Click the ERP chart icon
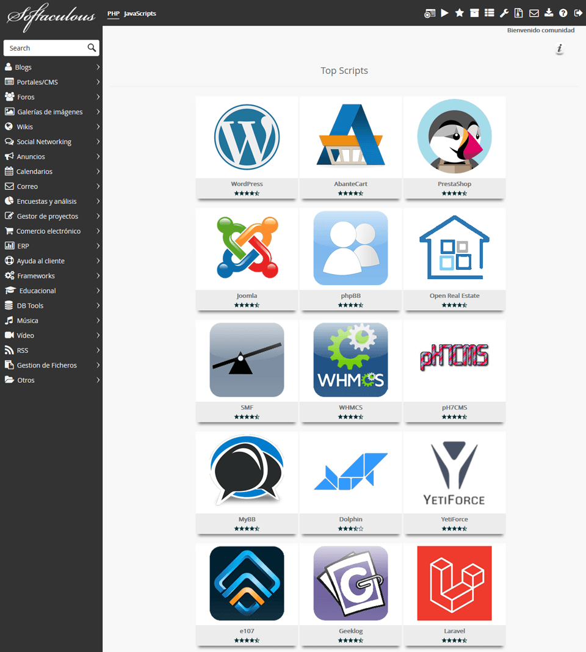Image resolution: width=586 pixels, height=652 pixels. pyautogui.click(x=9, y=246)
